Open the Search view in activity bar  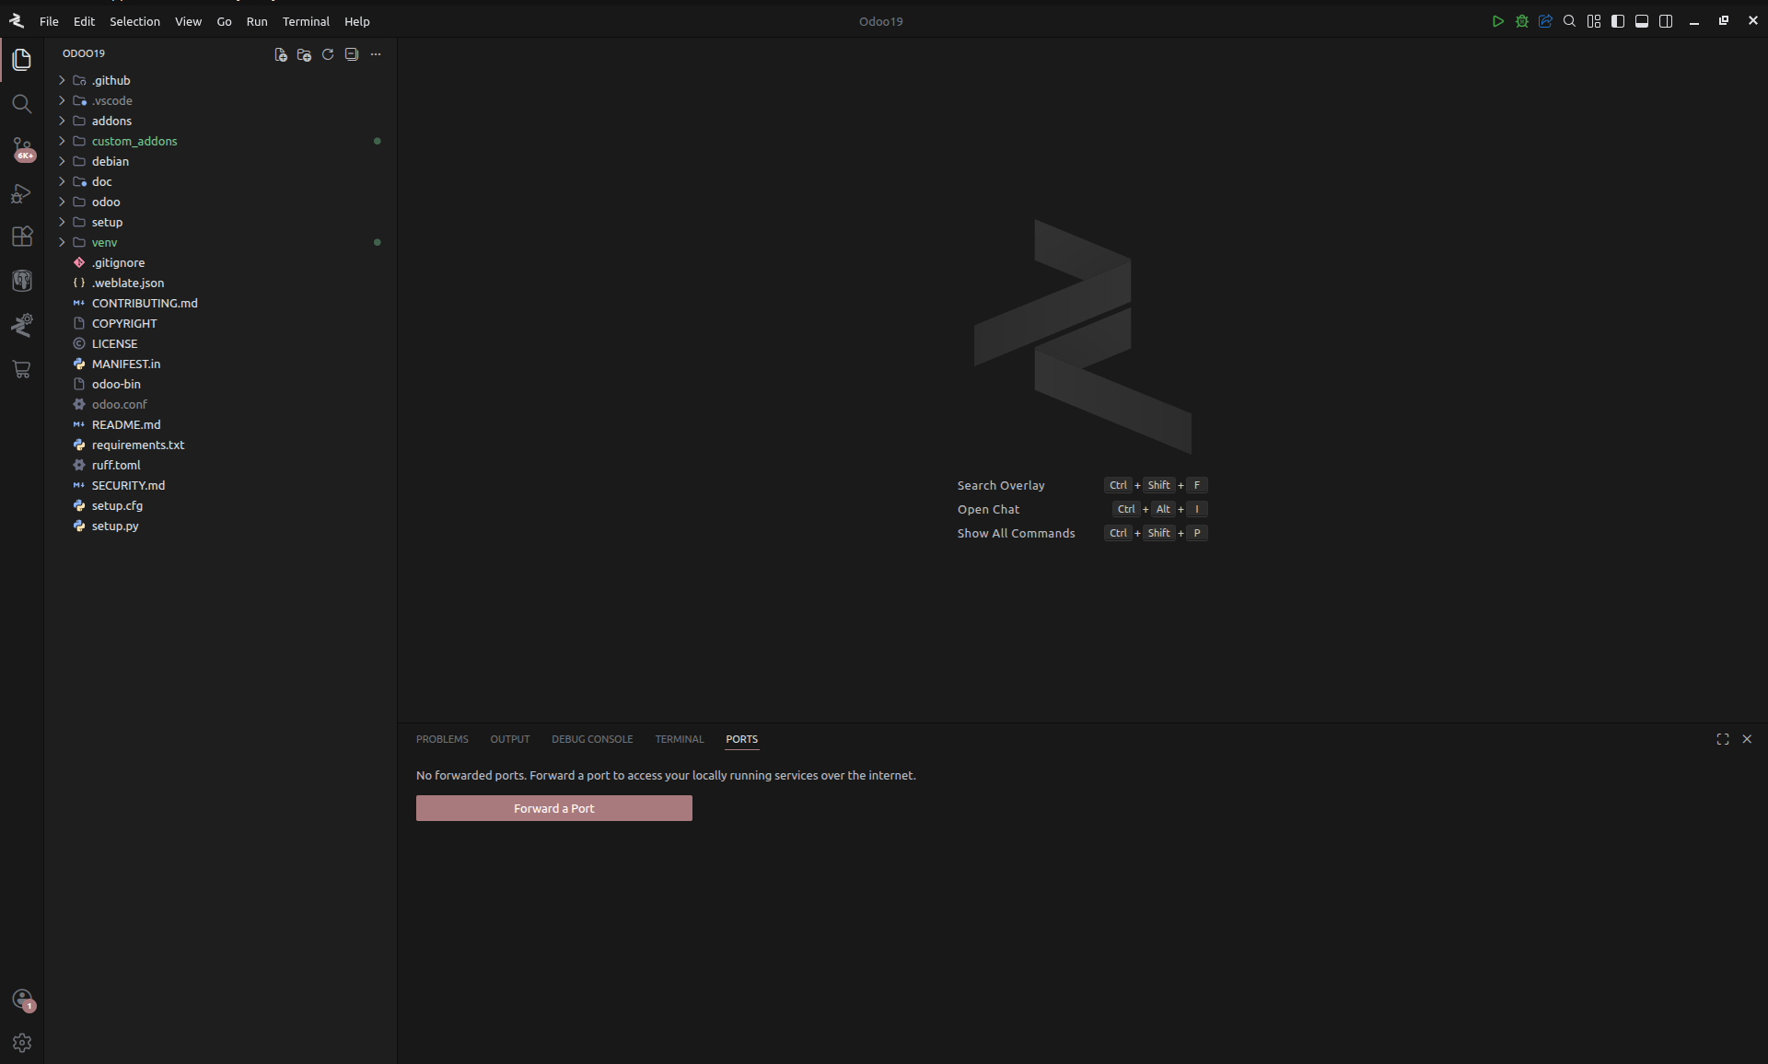(22, 104)
